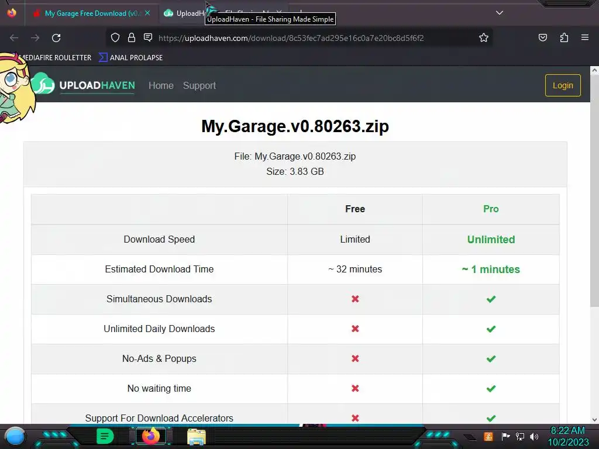The image size is (599, 449).
Task: Go to the Home navigation link
Action: click(161, 85)
